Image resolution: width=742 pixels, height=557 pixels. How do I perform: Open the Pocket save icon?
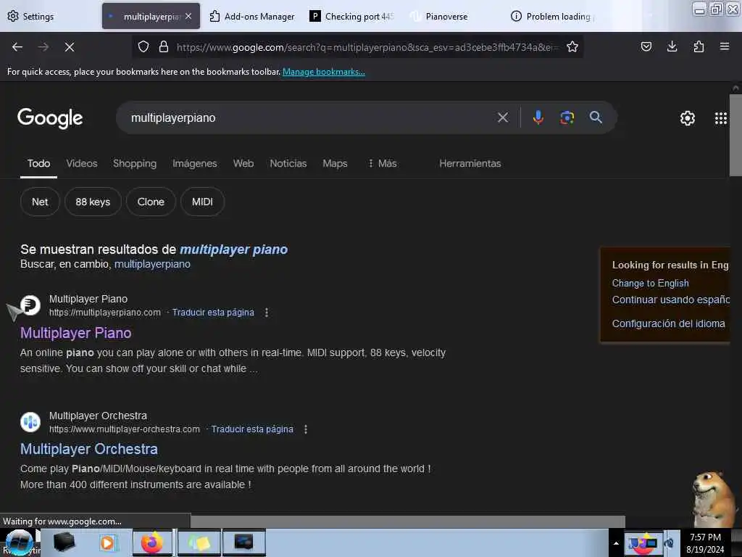tap(646, 47)
